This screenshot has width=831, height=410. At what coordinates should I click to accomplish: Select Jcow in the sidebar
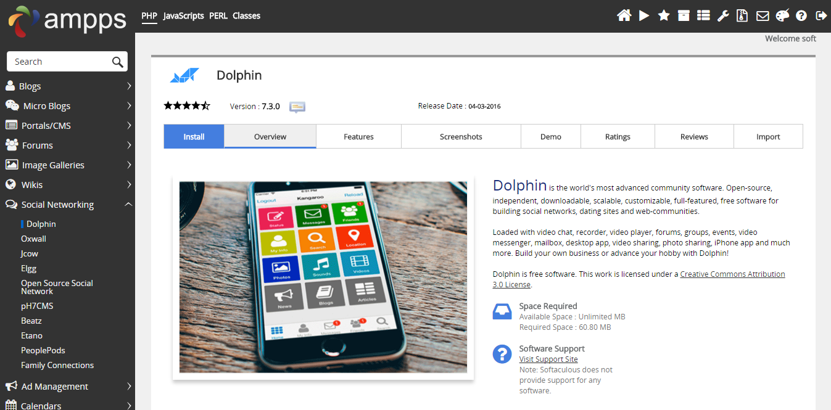point(30,253)
